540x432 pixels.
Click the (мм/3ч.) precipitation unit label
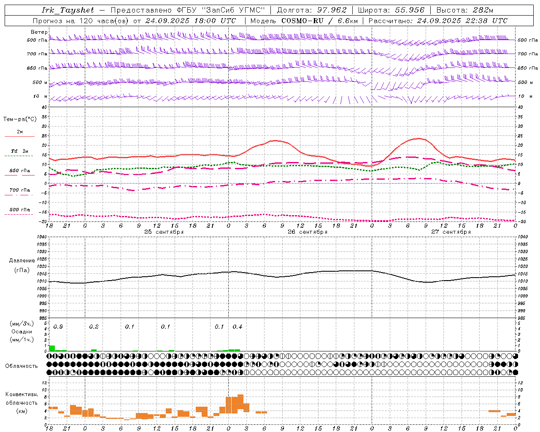(22, 324)
